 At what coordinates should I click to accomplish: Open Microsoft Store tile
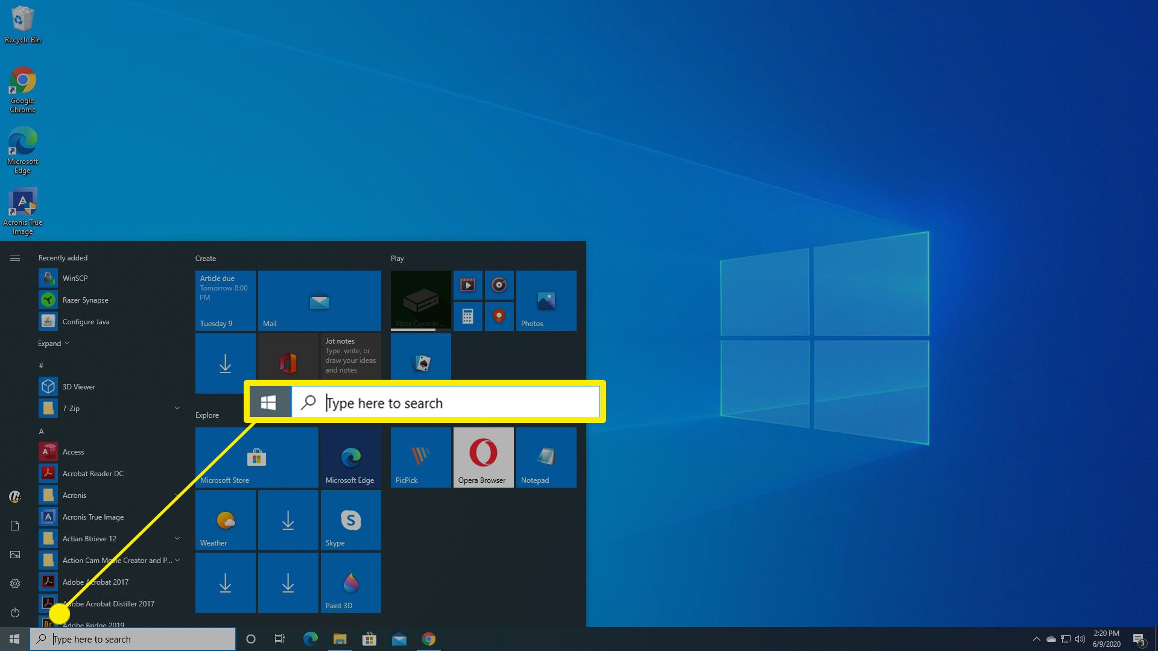point(255,457)
